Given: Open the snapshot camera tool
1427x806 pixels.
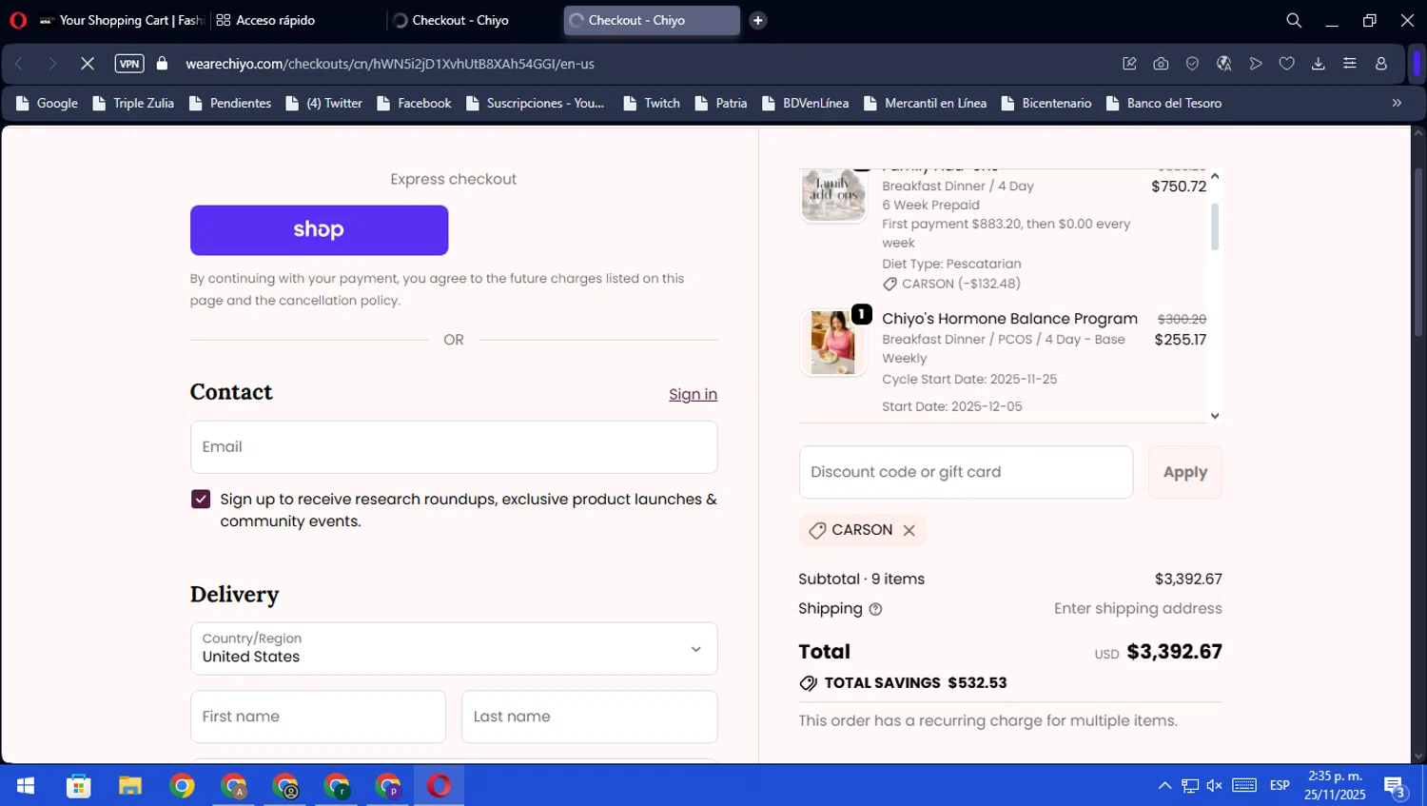Looking at the screenshot, I should 1161,64.
